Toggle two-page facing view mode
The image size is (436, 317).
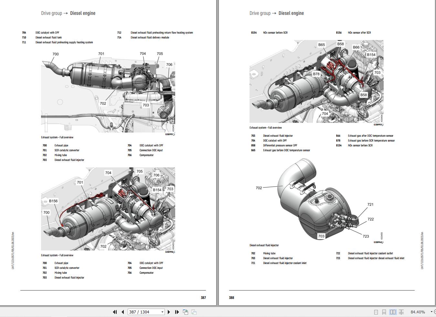coord(393,312)
